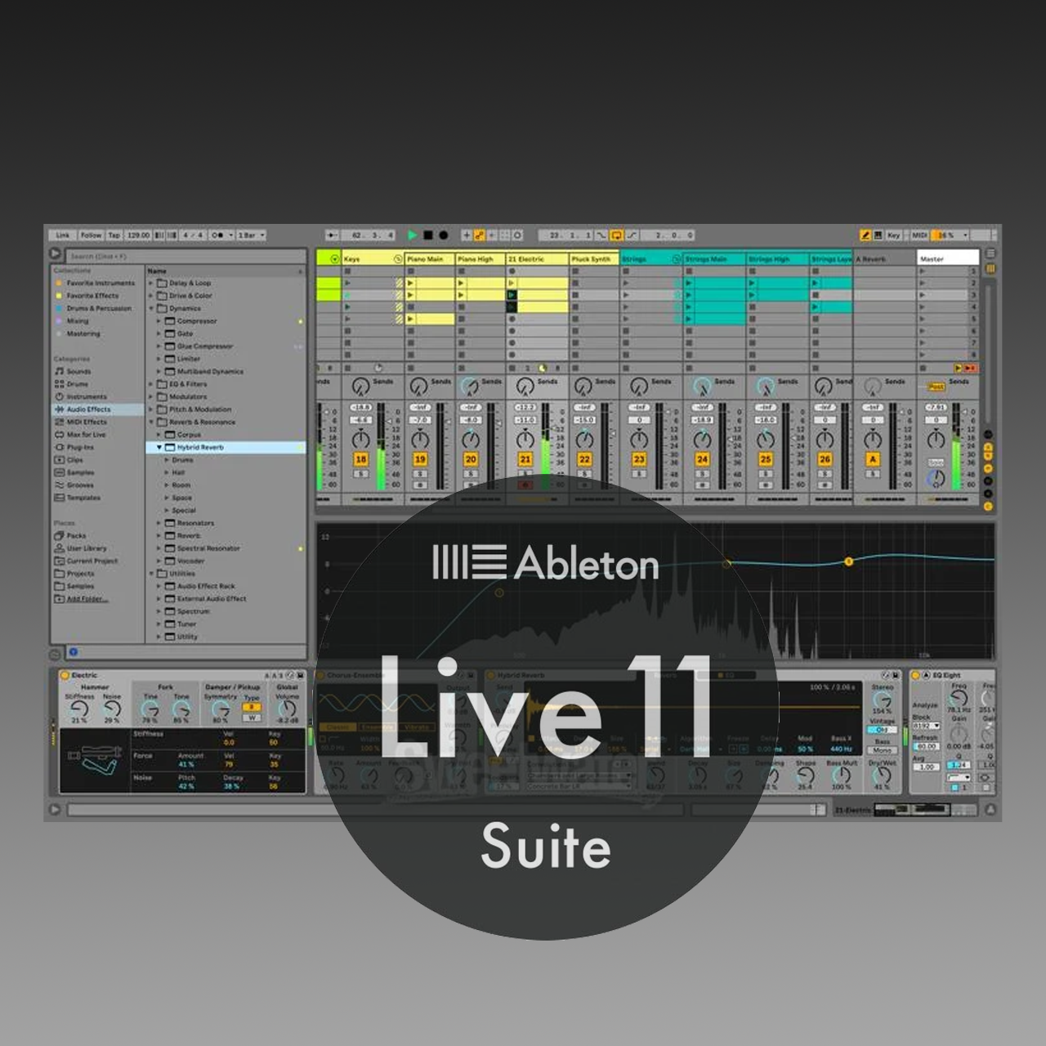Toggle Draw Mode pencil icon
This screenshot has width=1046, height=1046.
click(865, 235)
